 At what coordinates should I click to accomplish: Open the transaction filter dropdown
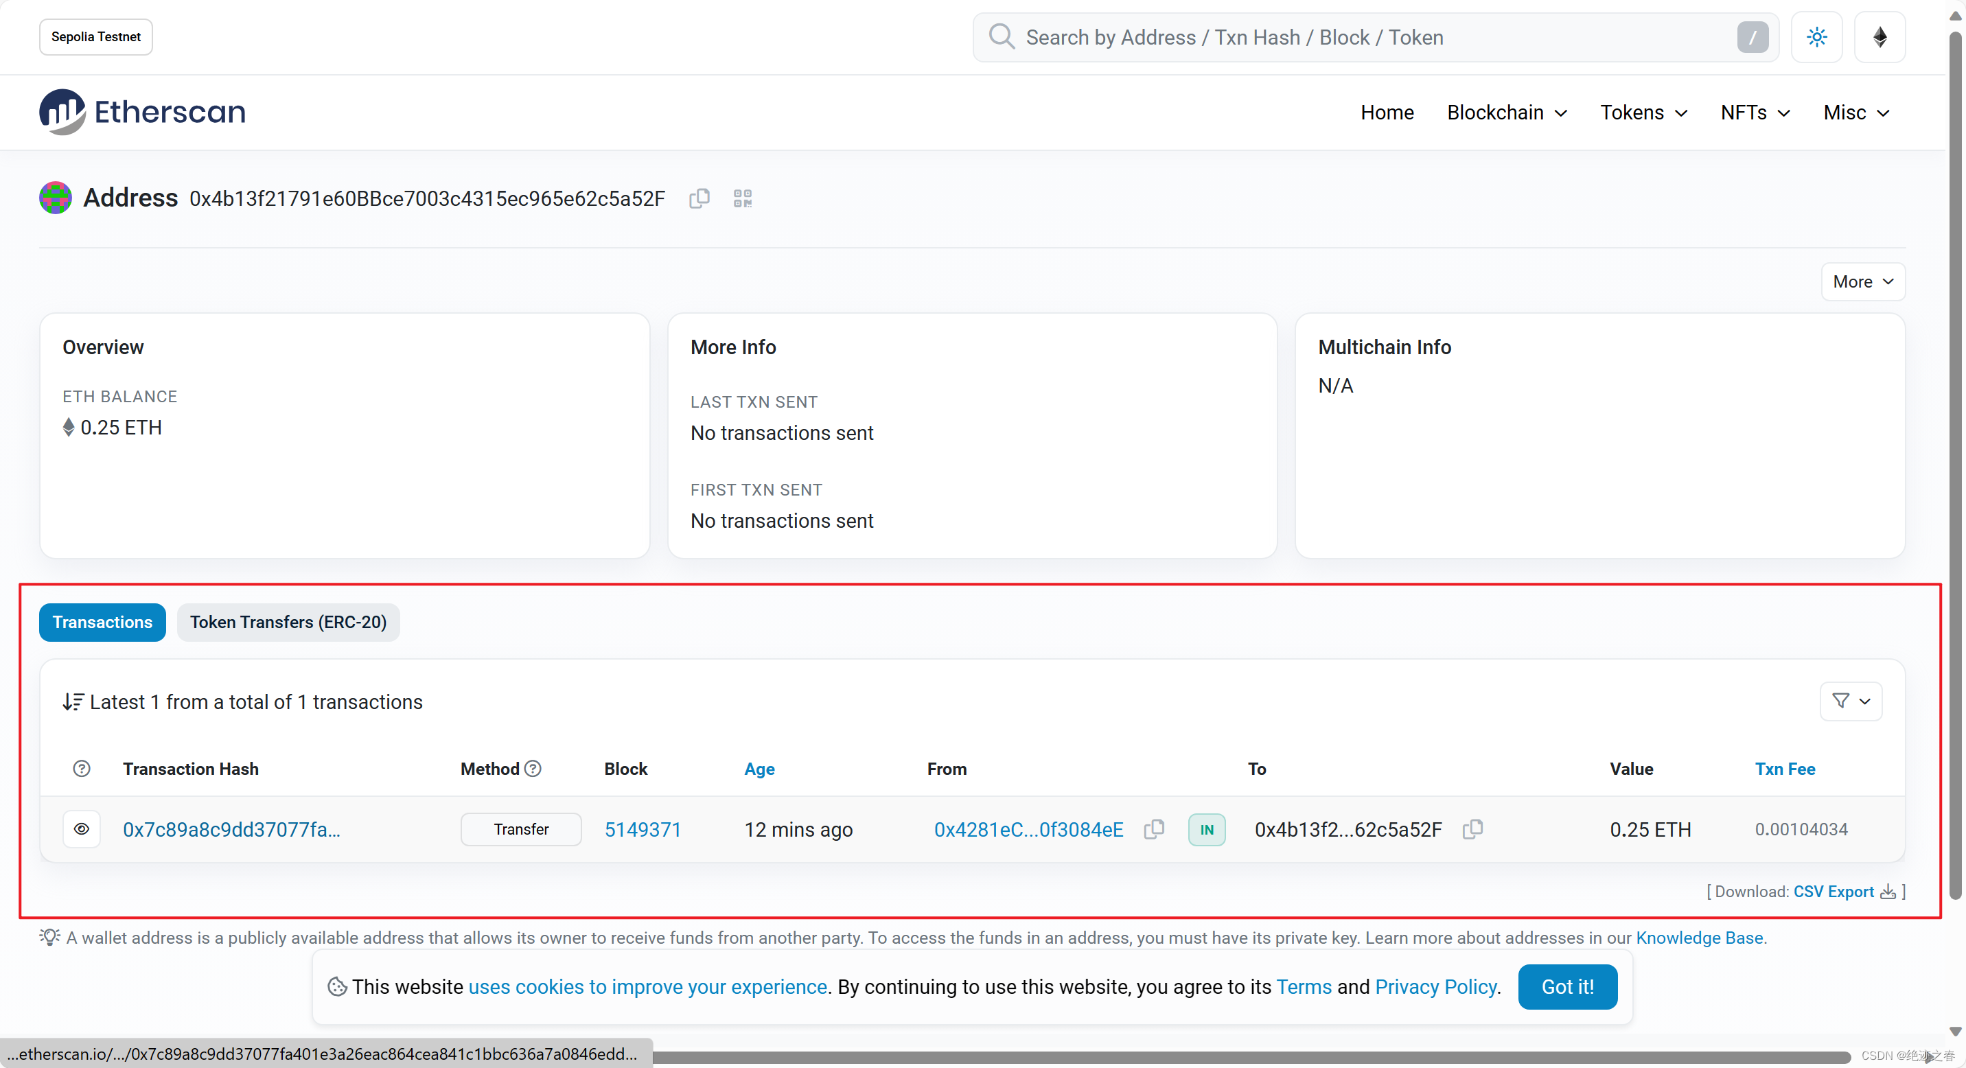[x=1851, y=701]
